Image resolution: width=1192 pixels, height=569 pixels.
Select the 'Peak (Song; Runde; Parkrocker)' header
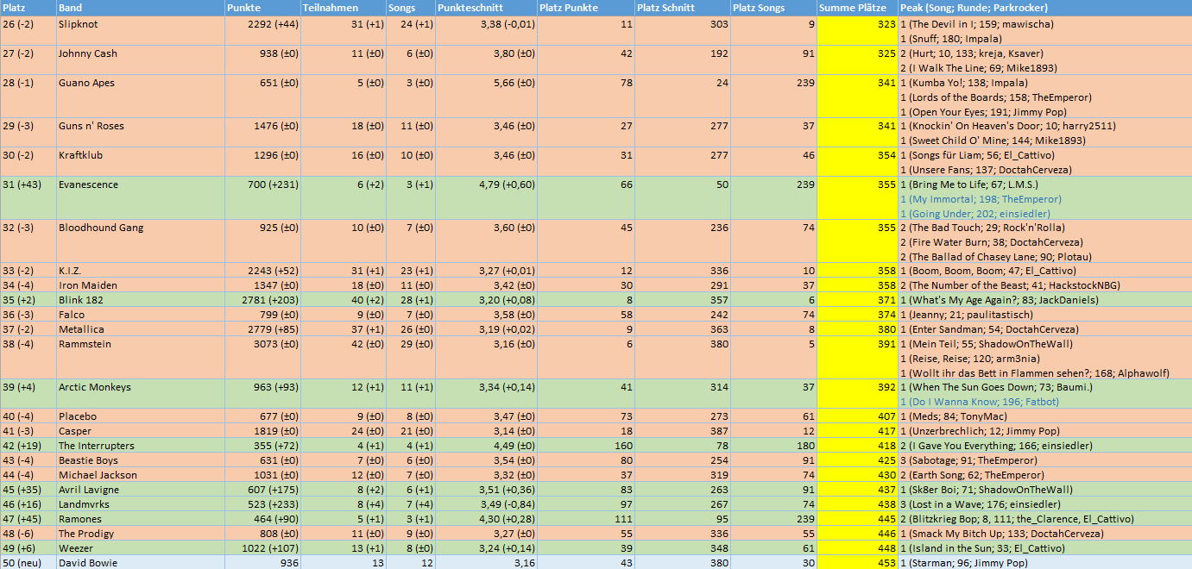coord(1044,8)
